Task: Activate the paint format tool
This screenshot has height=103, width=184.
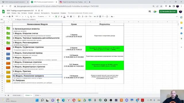Action: [12, 17]
